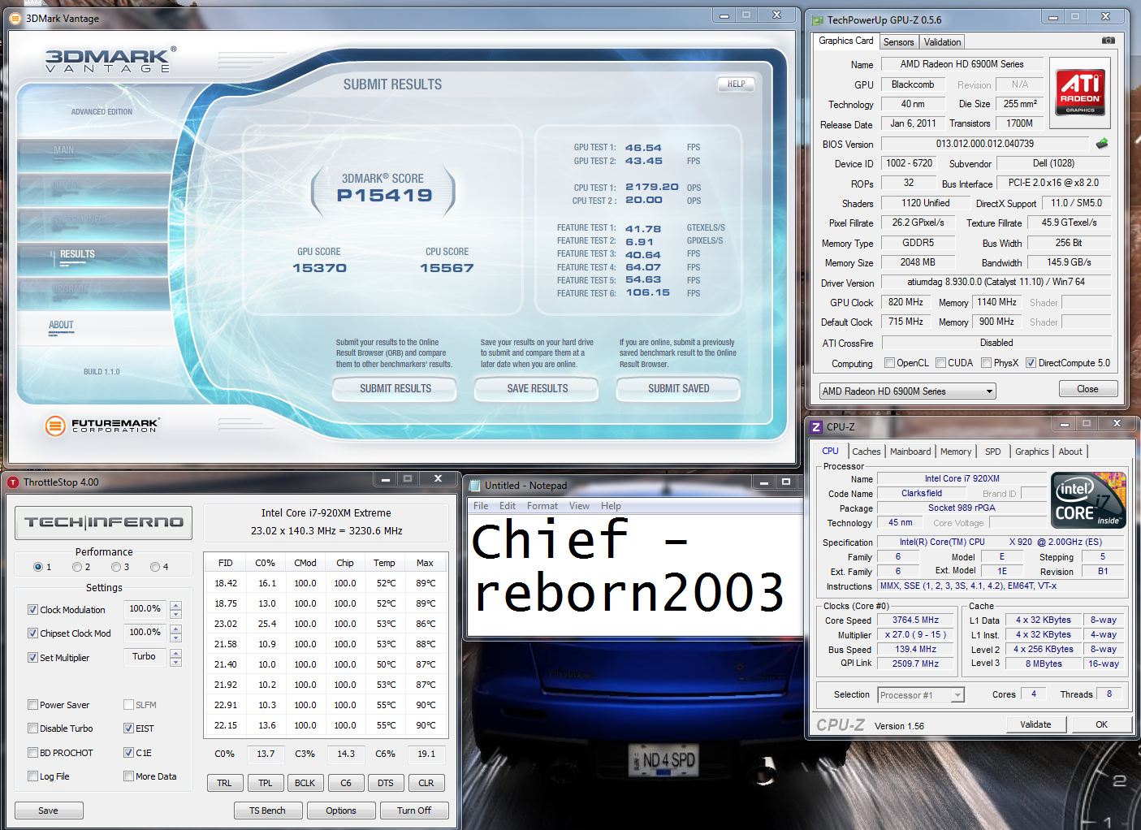Click the SAVE RESULTS button
Screen dimensions: 1141x830
click(x=537, y=388)
